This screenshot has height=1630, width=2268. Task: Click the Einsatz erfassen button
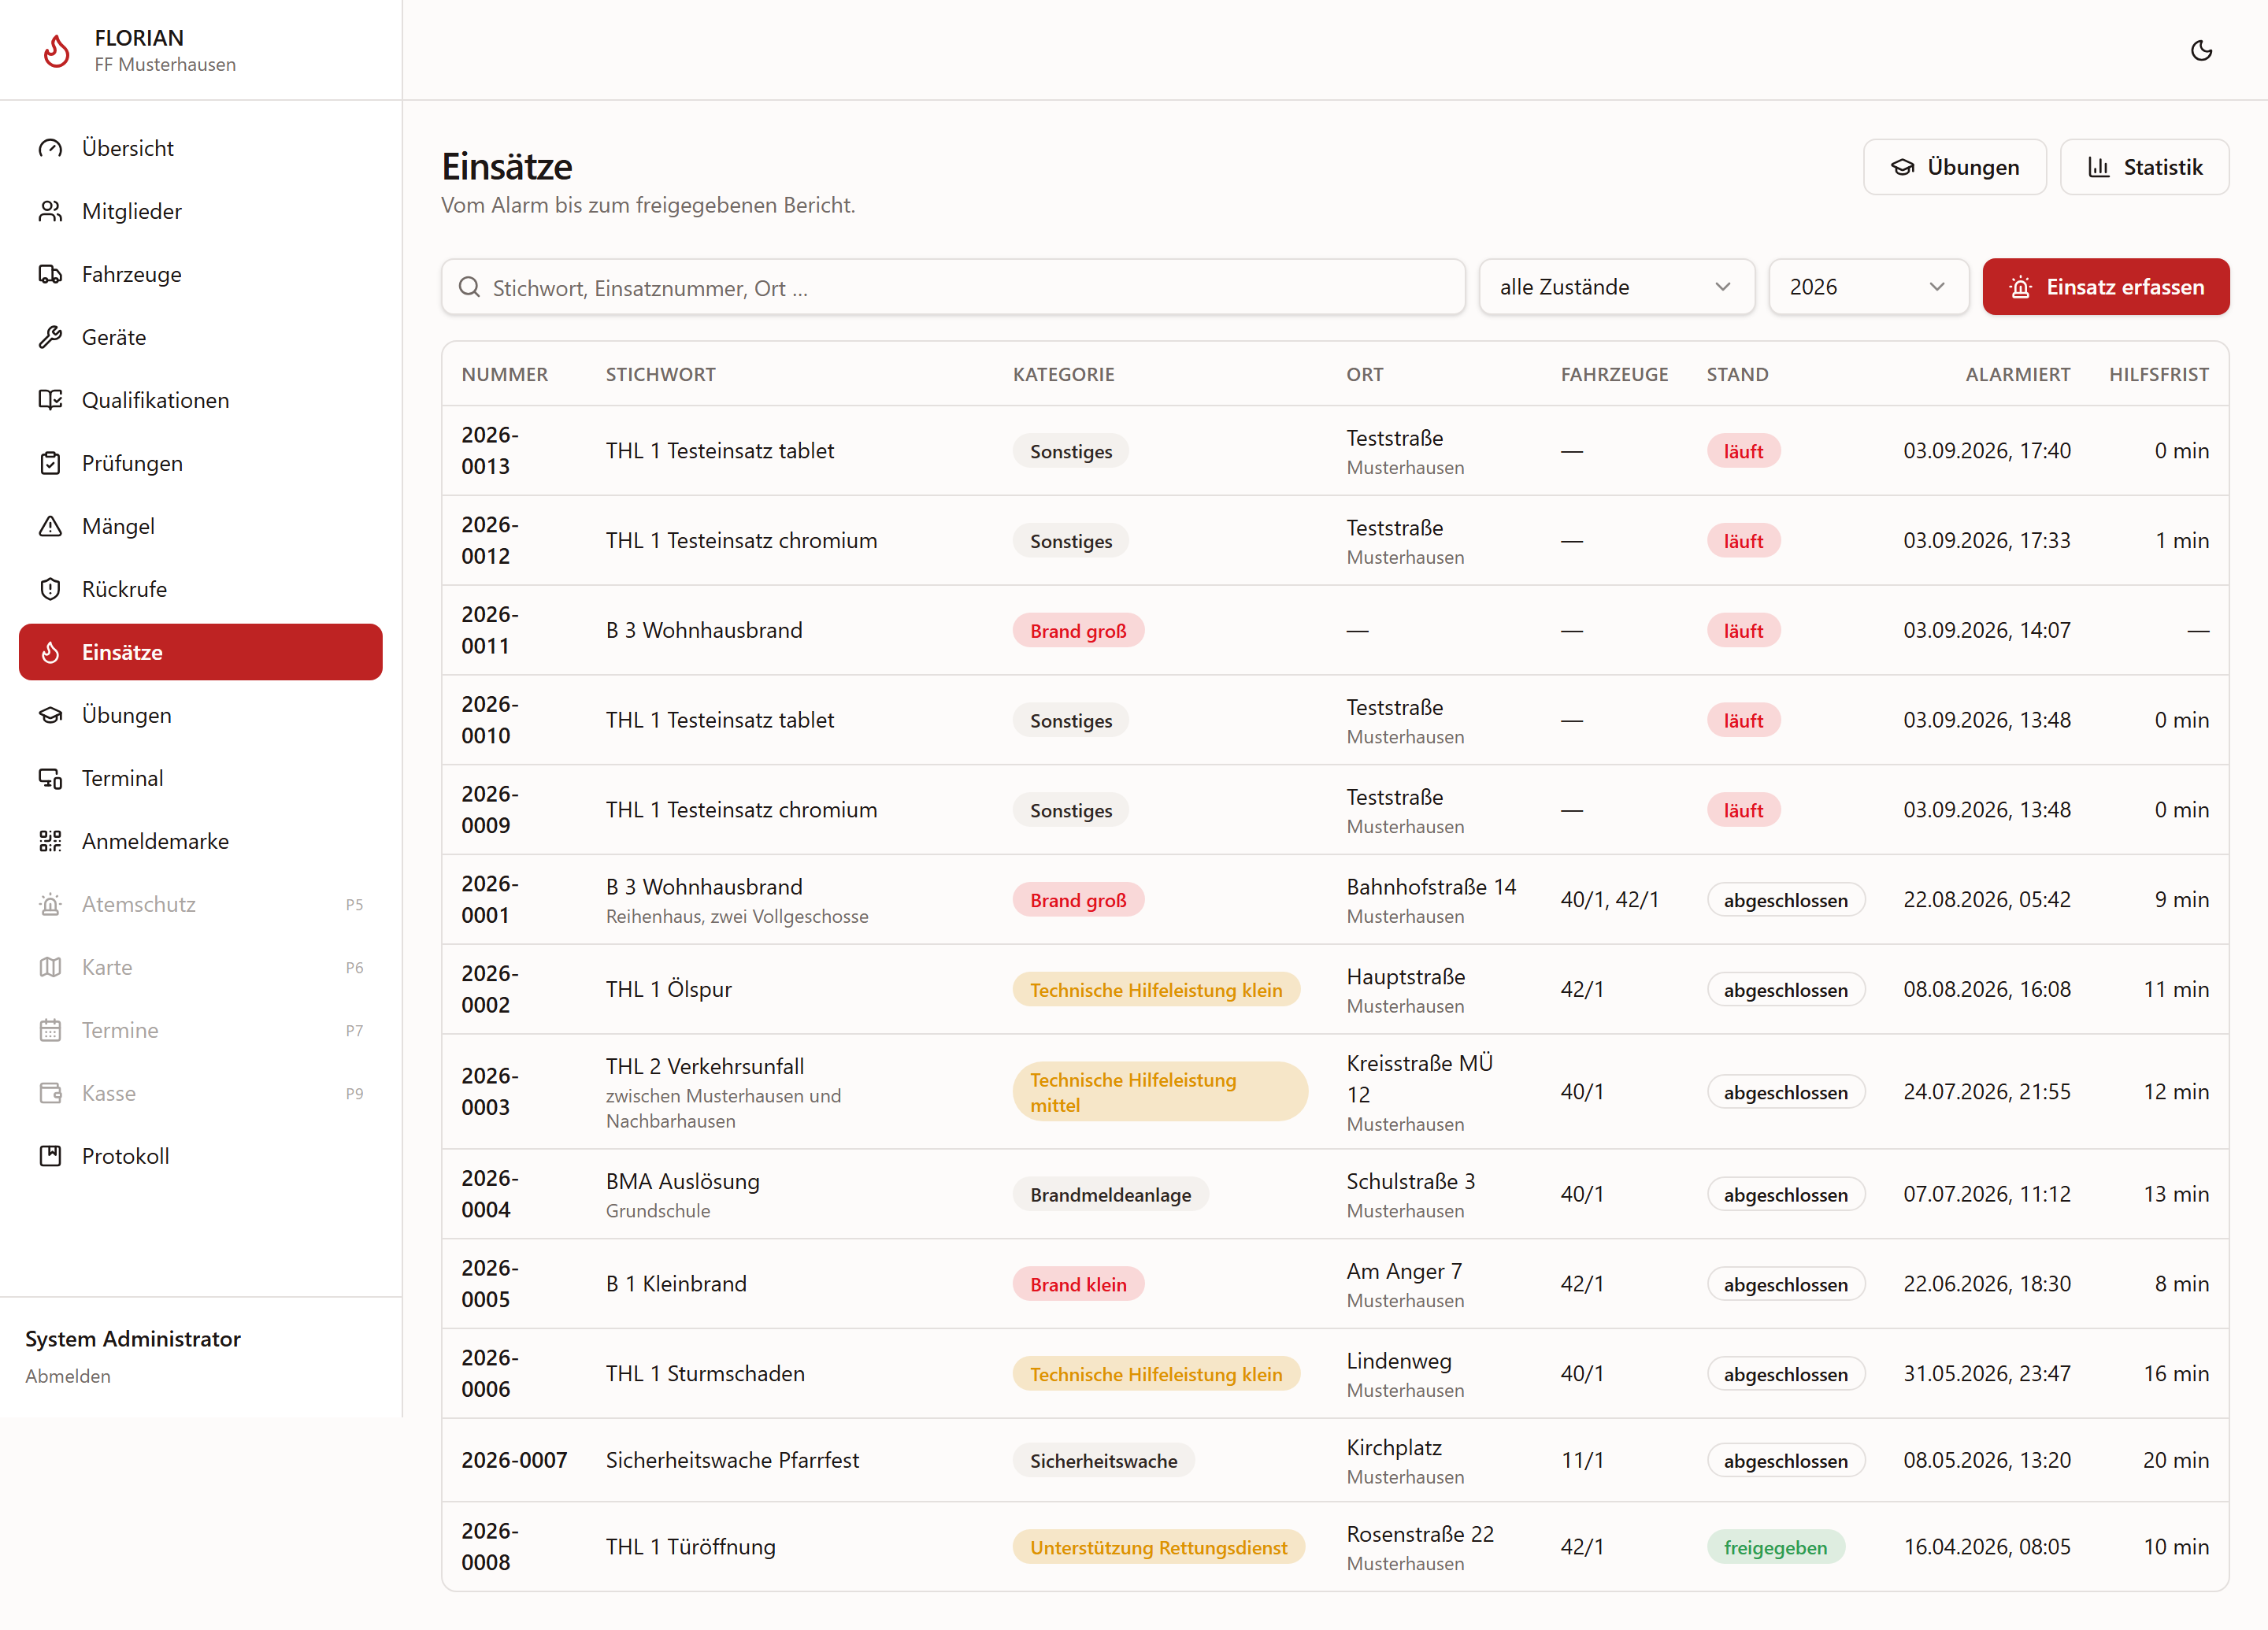pos(2106,287)
